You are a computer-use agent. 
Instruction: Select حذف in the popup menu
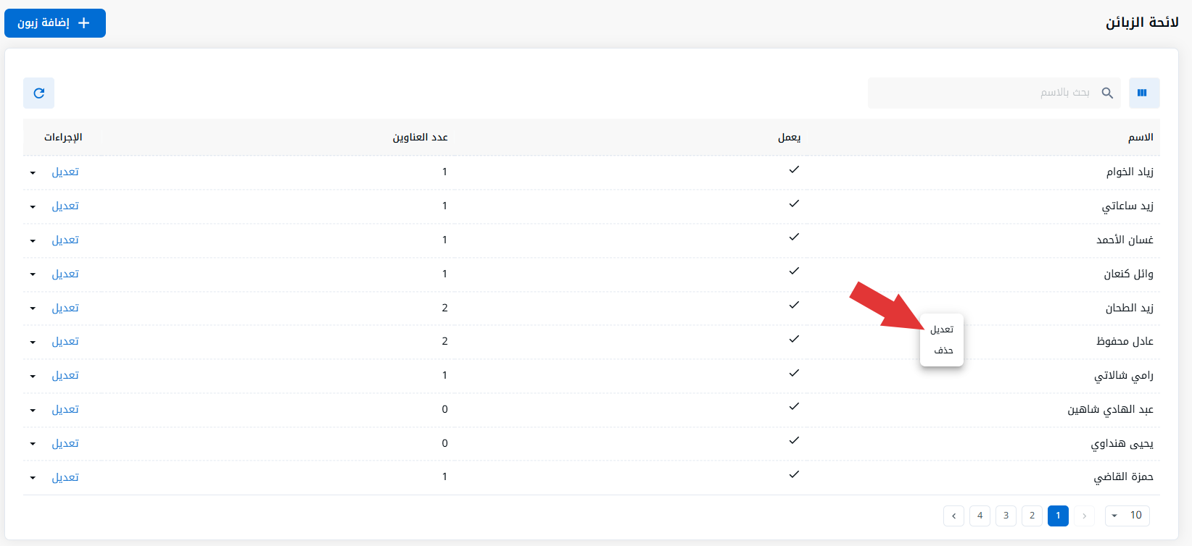click(942, 350)
